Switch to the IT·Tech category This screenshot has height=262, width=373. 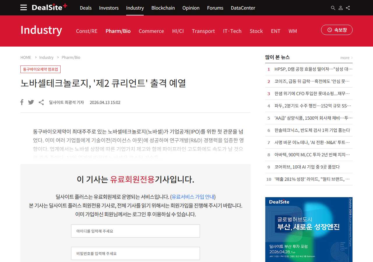[x=232, y=31]
